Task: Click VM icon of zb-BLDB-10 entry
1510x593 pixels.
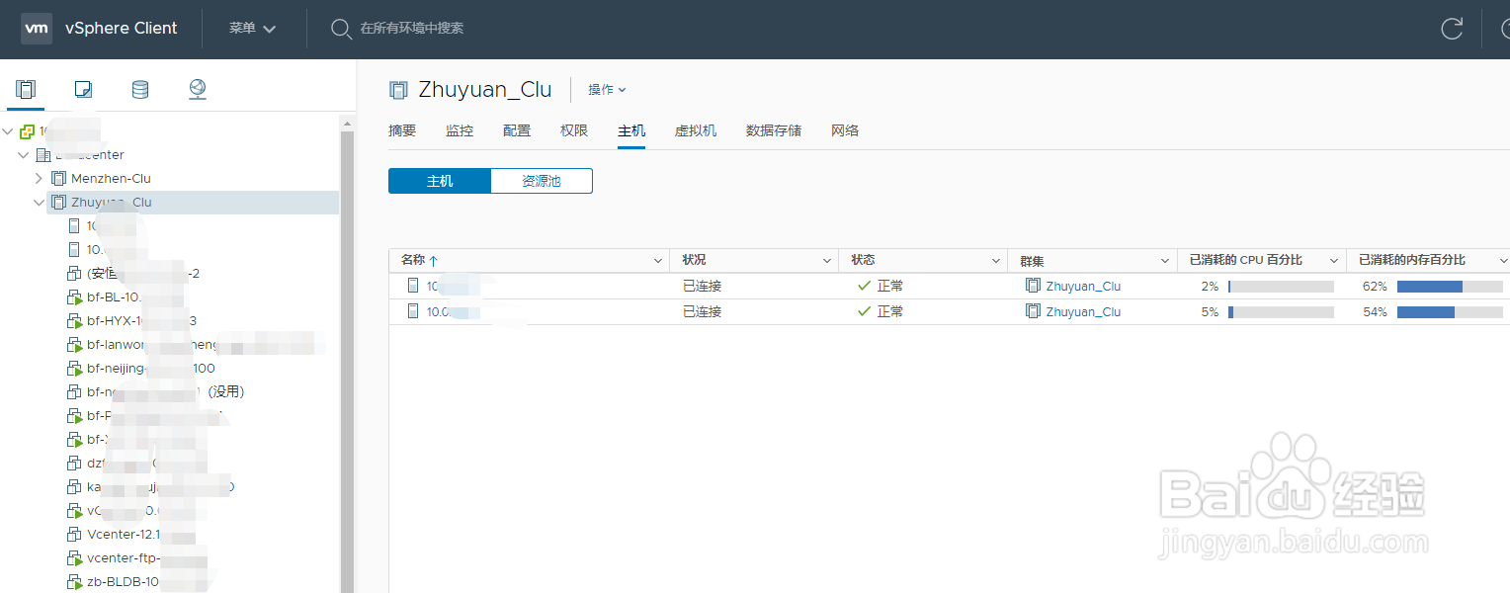Action: 74,582
